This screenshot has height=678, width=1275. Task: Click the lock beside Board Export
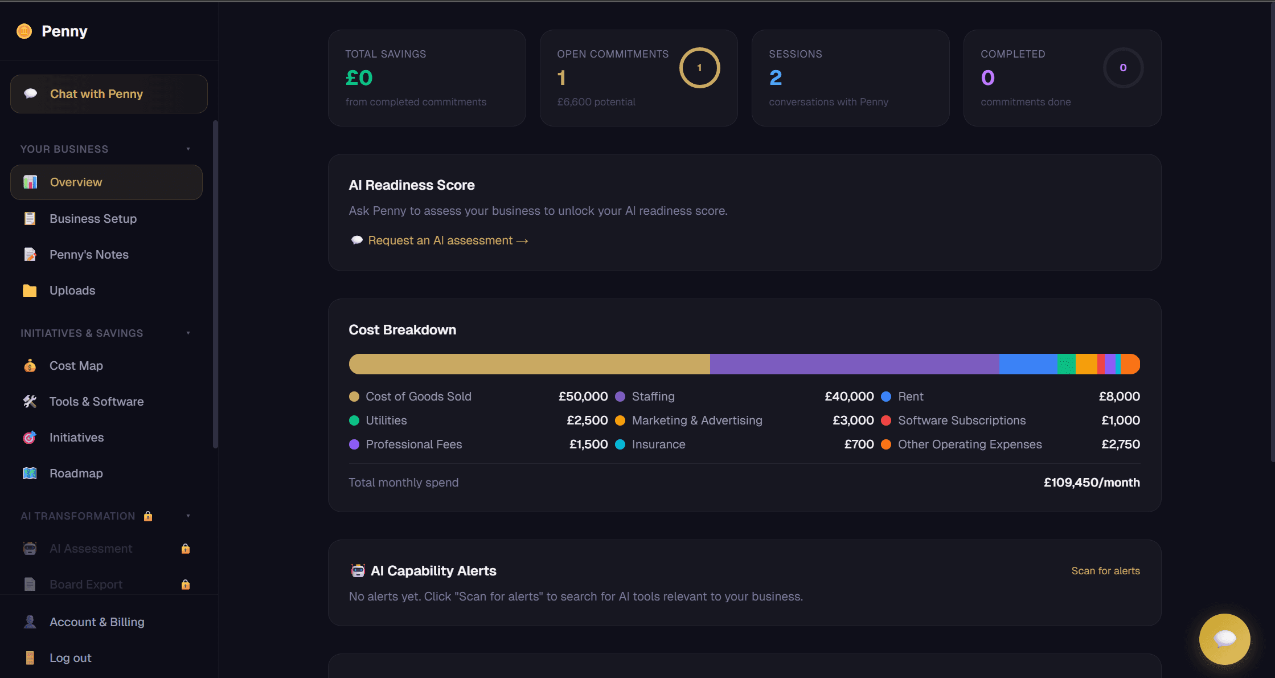tap(185, 584)
